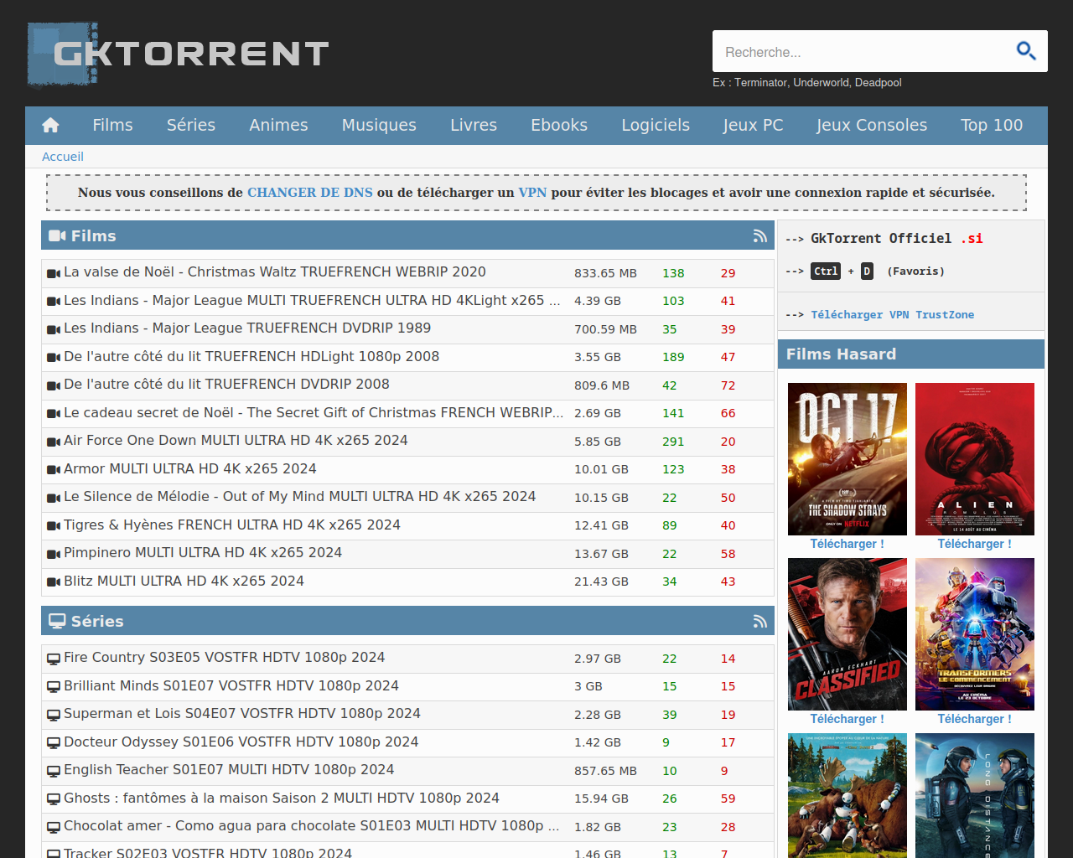Open the Ebooks menu
The image size is (1073, 858).
click(559, 125)
